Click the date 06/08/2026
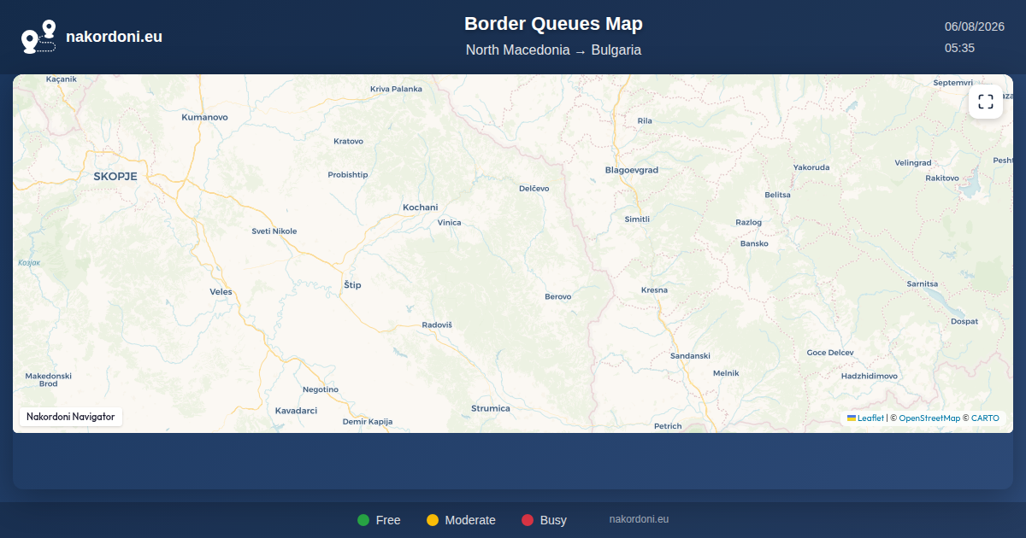 click(x=974, y=26)
